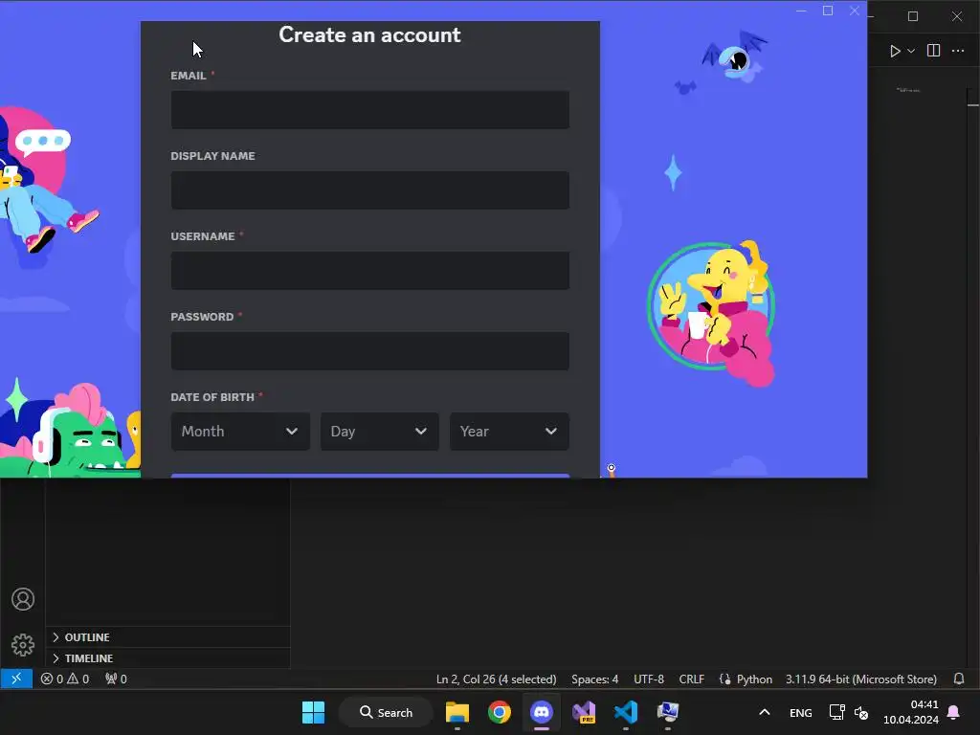Run Python file with play icon

[x=895, y=52]
